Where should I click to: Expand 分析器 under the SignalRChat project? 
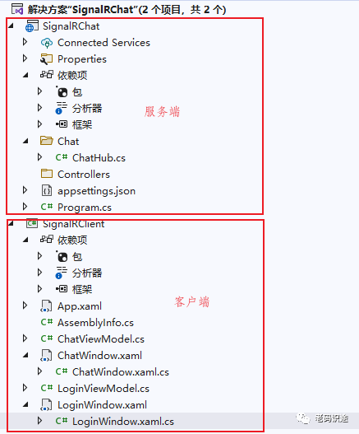coord(39,108)
